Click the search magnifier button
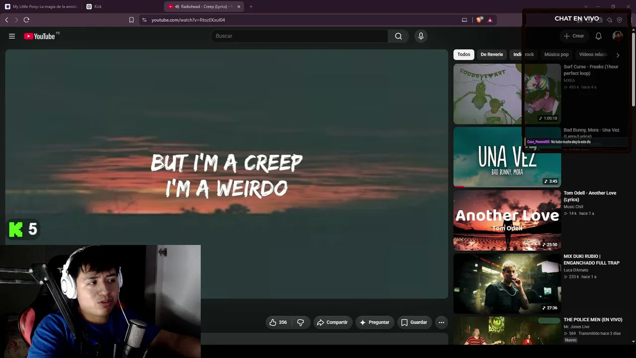The height and width of the screenshot is (358, 636). 398,36
